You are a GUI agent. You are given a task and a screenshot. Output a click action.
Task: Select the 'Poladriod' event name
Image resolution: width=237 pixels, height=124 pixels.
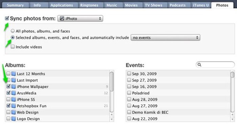[141, 93]
